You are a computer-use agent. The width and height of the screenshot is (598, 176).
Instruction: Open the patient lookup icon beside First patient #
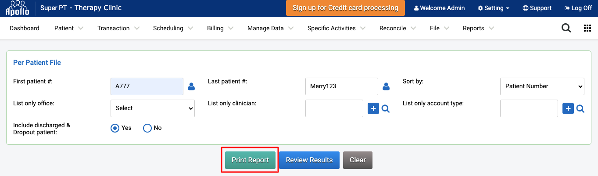191,86
